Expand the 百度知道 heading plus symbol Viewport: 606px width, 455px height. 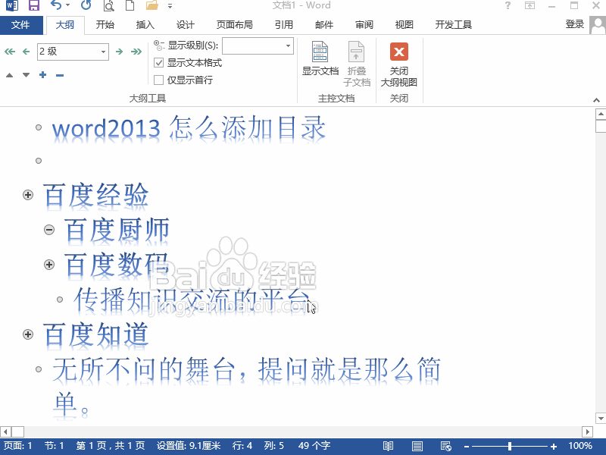(x=28, y=334)
